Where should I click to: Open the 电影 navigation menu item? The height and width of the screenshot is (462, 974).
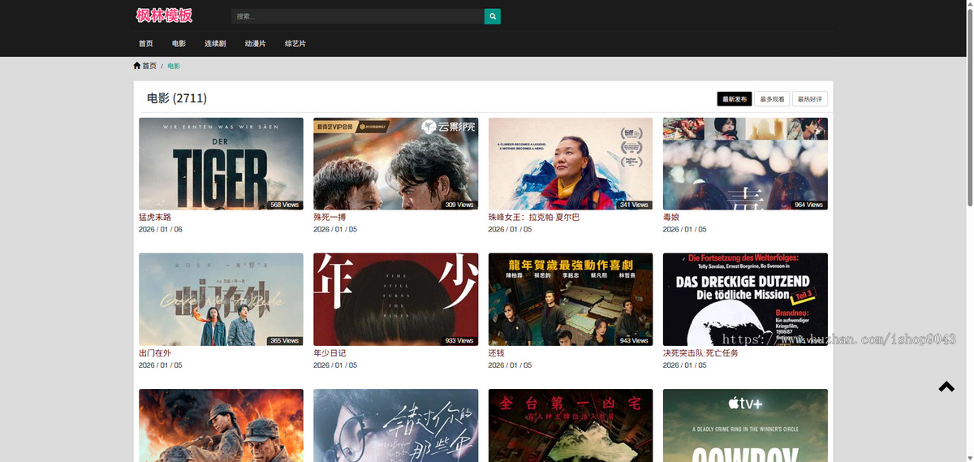click(179, 44)
